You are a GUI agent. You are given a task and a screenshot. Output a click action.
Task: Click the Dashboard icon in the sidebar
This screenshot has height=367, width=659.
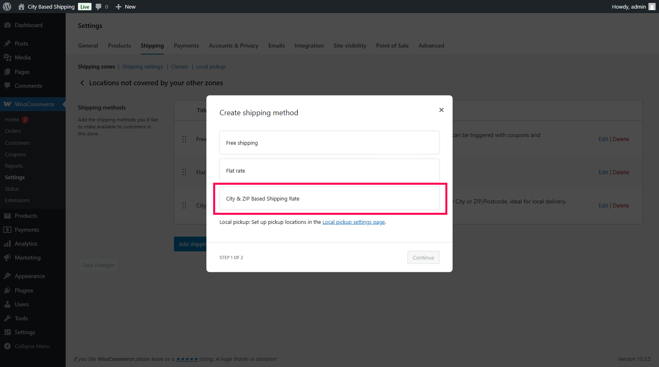click(x=7, y=25)
